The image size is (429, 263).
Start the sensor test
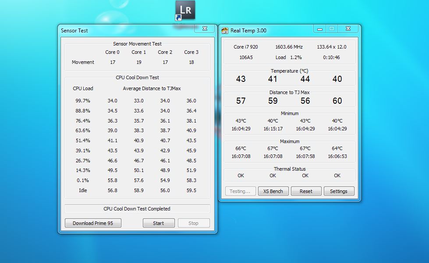159,223
